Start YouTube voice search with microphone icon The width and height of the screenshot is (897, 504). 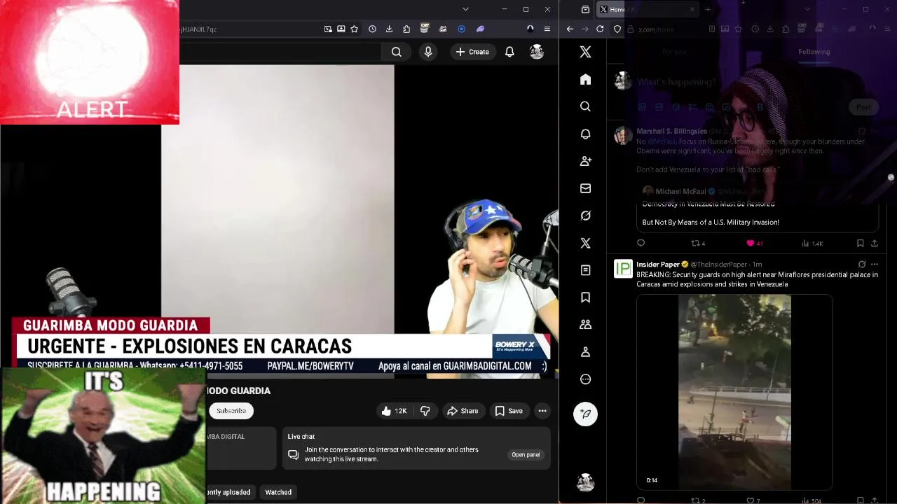click(428, 52)
